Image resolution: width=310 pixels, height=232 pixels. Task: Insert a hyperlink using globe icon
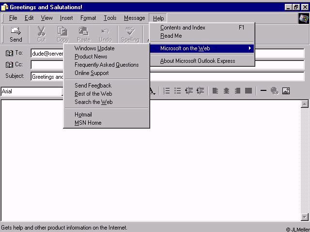tap(275, 91)
